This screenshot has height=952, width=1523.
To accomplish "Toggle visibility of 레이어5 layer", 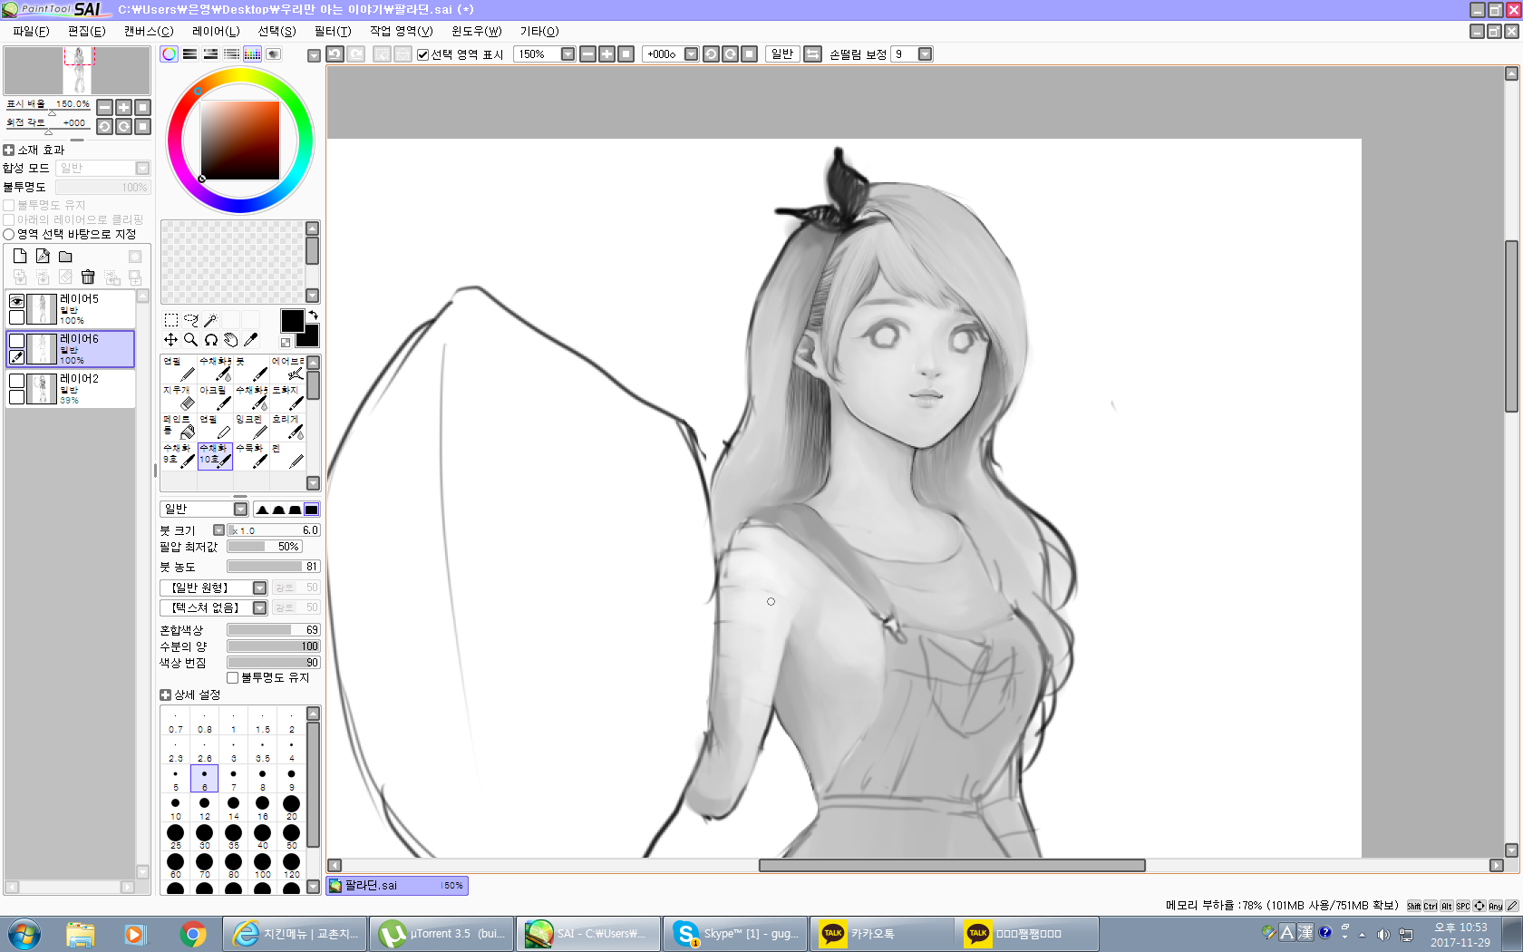I will 16,301.
